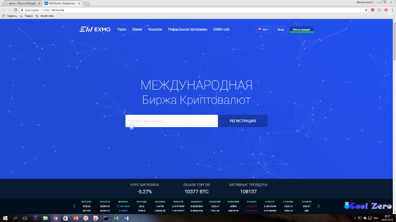Click the red round extension icon
This screenshot has height=222, width=396.
(x=386, y=10)
